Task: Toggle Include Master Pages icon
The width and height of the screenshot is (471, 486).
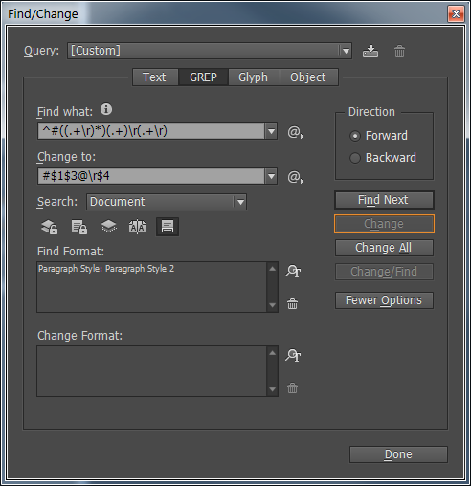Action: click(137, 227)
